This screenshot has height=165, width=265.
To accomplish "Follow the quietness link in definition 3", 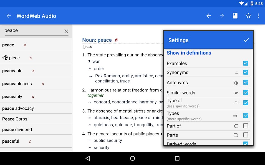I will (103, 125).
